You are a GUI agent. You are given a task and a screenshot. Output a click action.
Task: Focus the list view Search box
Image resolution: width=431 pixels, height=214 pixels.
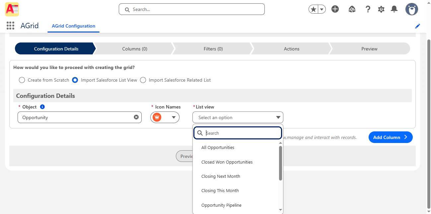click(238, 133)
